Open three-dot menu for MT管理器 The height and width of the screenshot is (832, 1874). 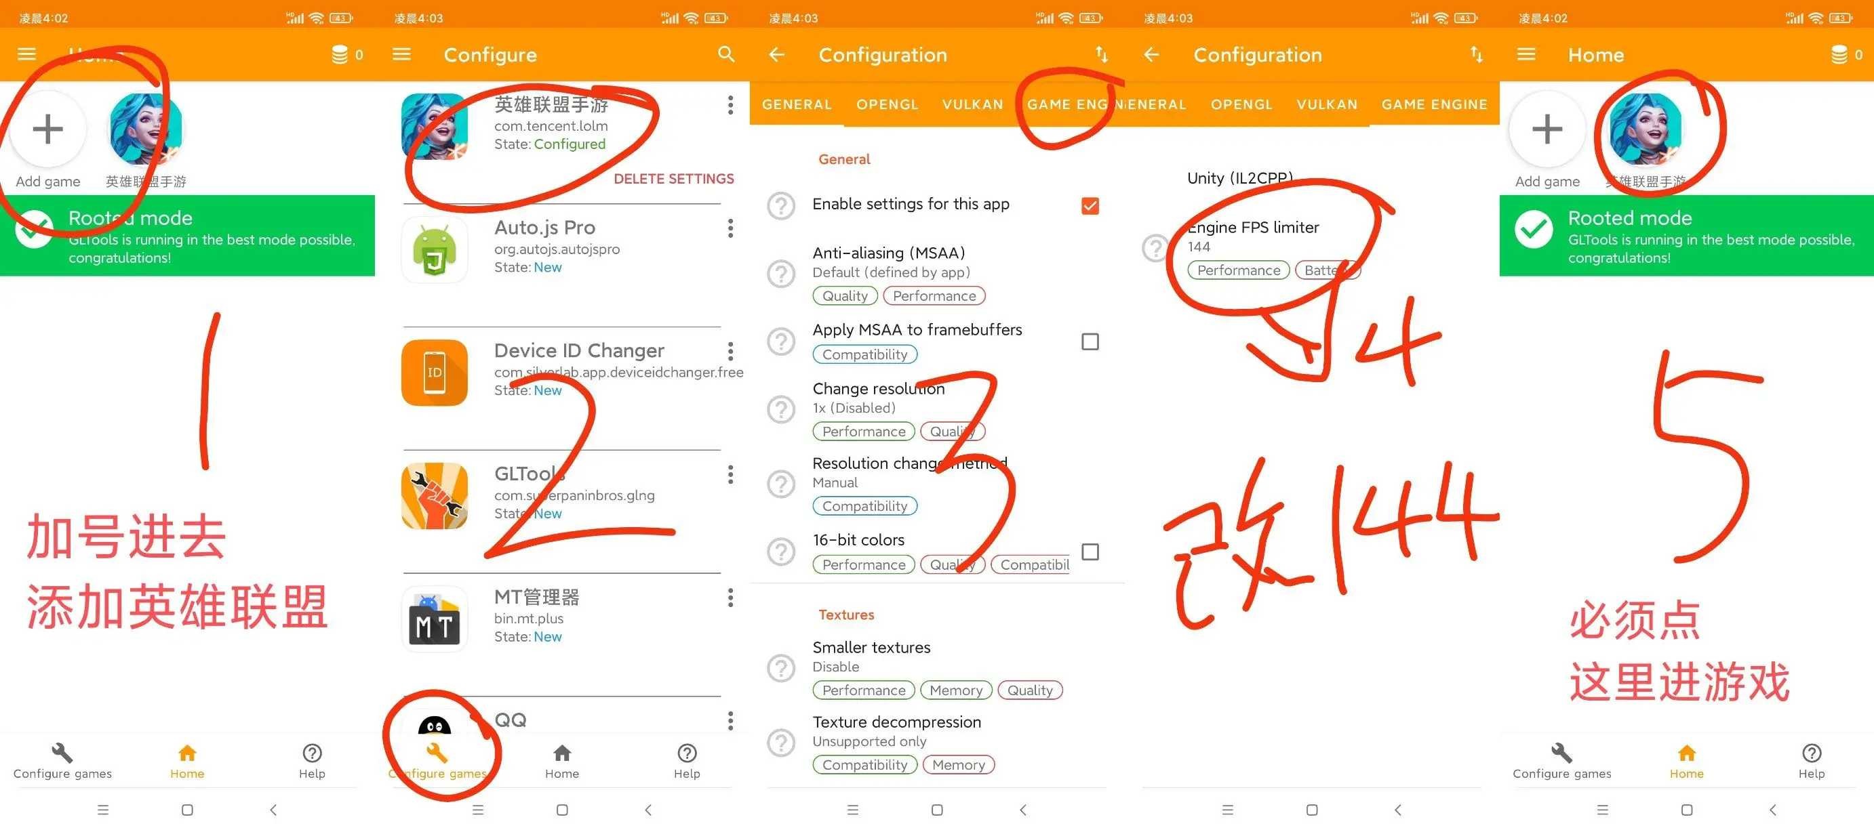pyautogui.click(x=730, y=598)
